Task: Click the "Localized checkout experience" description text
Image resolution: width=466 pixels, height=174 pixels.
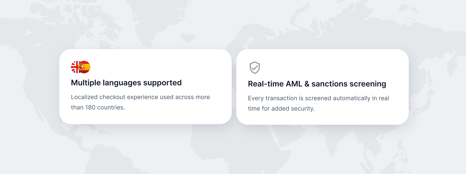Action: (x=140, y=97)
